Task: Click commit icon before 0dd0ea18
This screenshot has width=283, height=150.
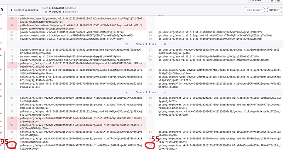Action: (x=50, y=12)
